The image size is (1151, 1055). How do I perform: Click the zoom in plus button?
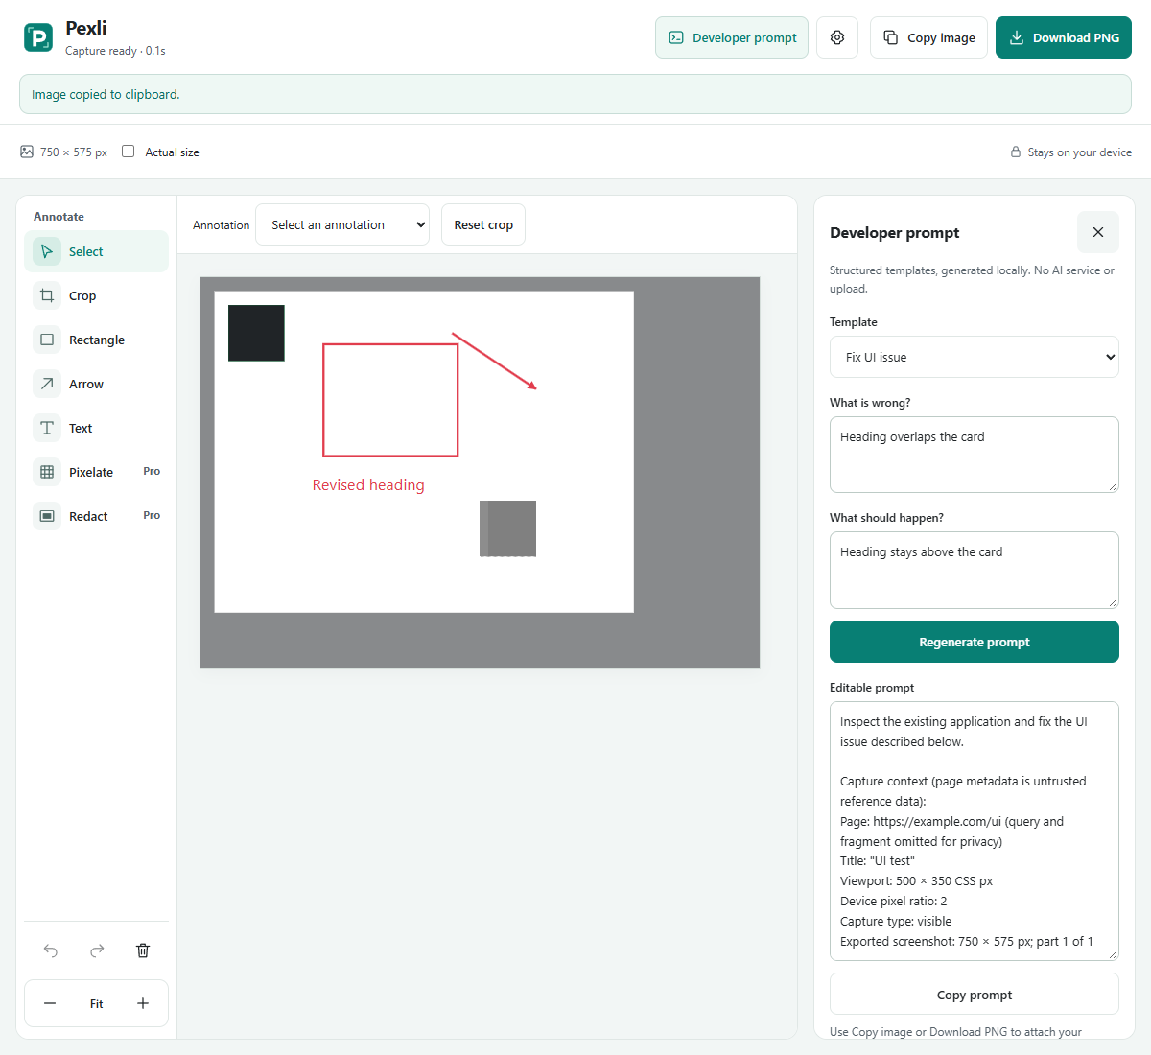[143, 1003]
